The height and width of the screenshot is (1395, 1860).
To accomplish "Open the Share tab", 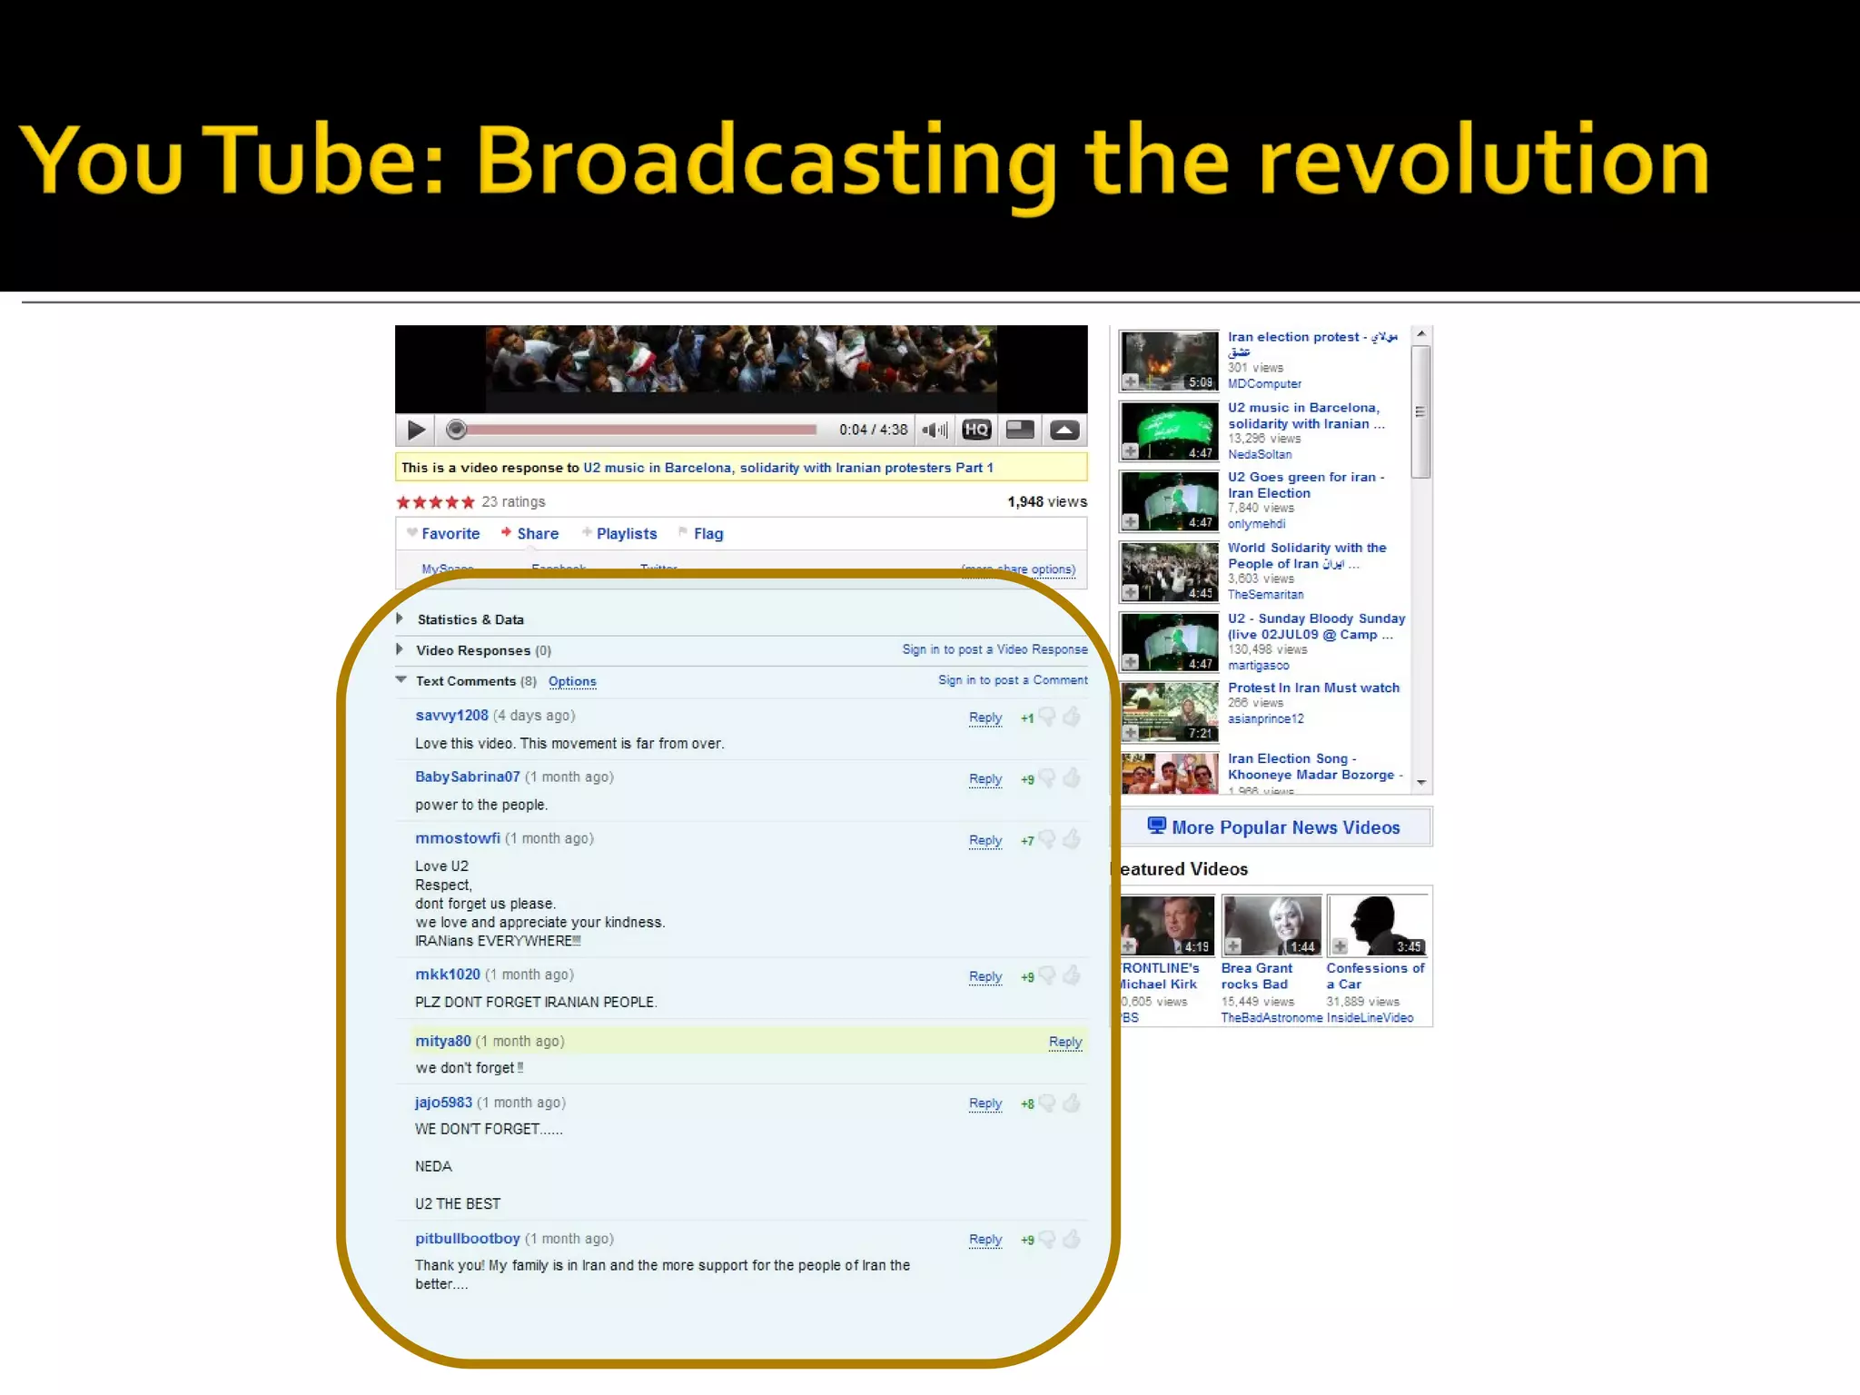I will tap(537, 534).
